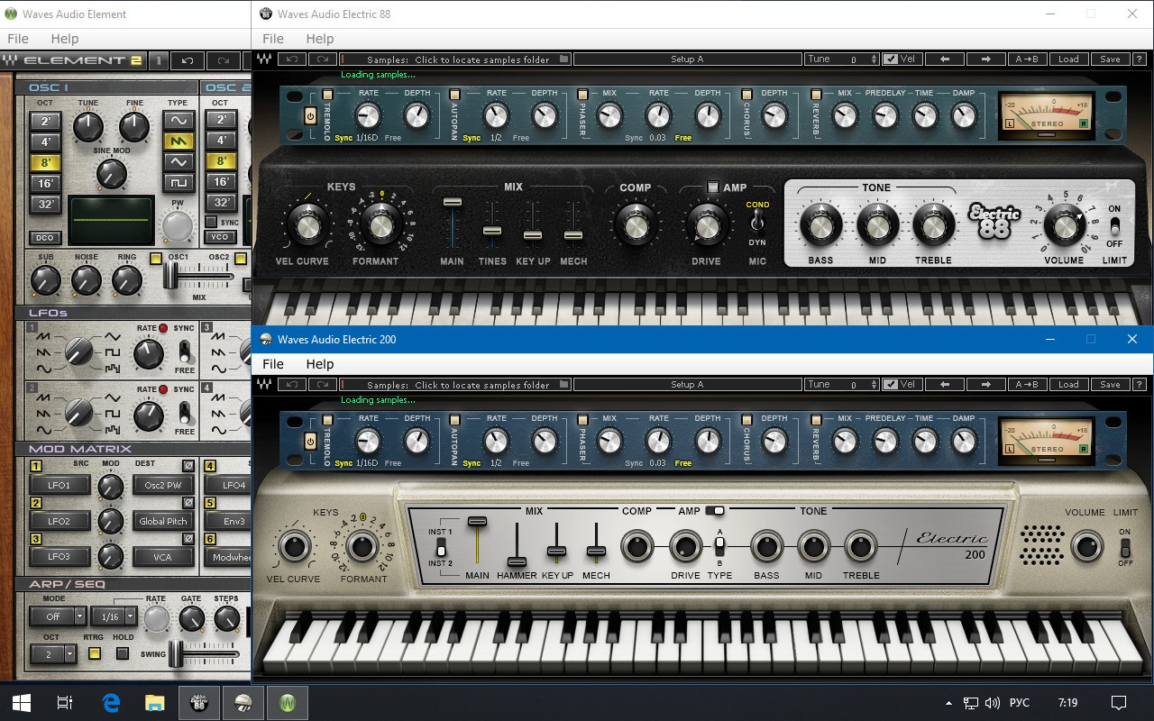
Task: Select the sine waveform type for OSC 1
Action: (179, 120)
